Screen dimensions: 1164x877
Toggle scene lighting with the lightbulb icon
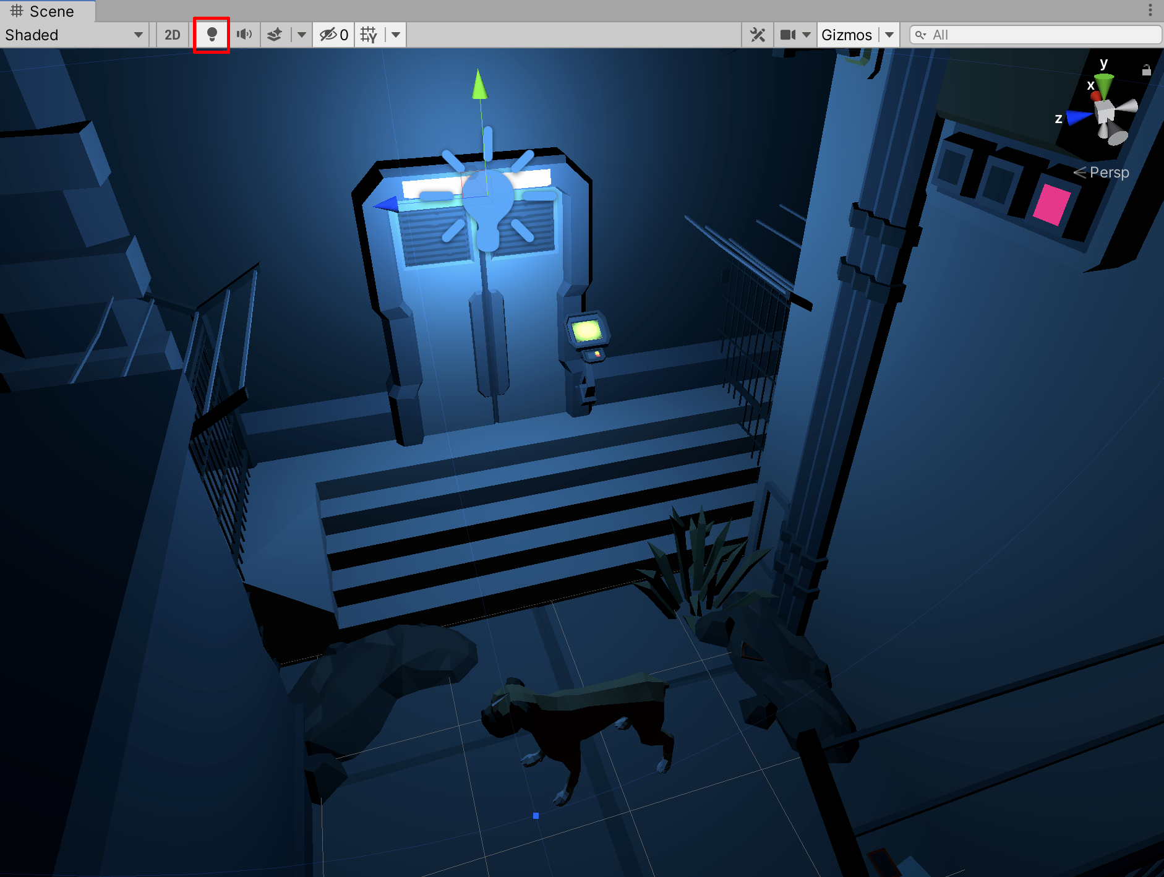coord(212,35)
